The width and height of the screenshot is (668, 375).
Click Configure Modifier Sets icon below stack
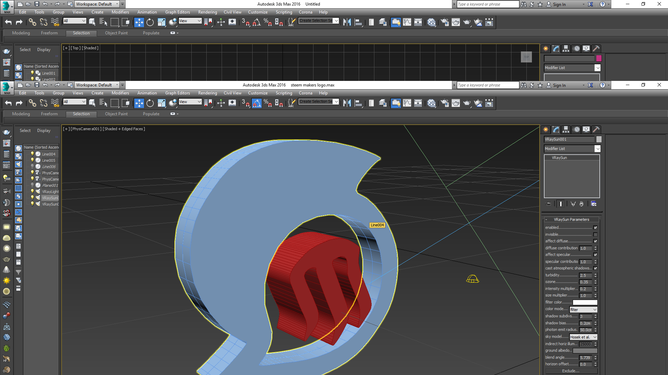pyautogui.click(x=594, y=204)
